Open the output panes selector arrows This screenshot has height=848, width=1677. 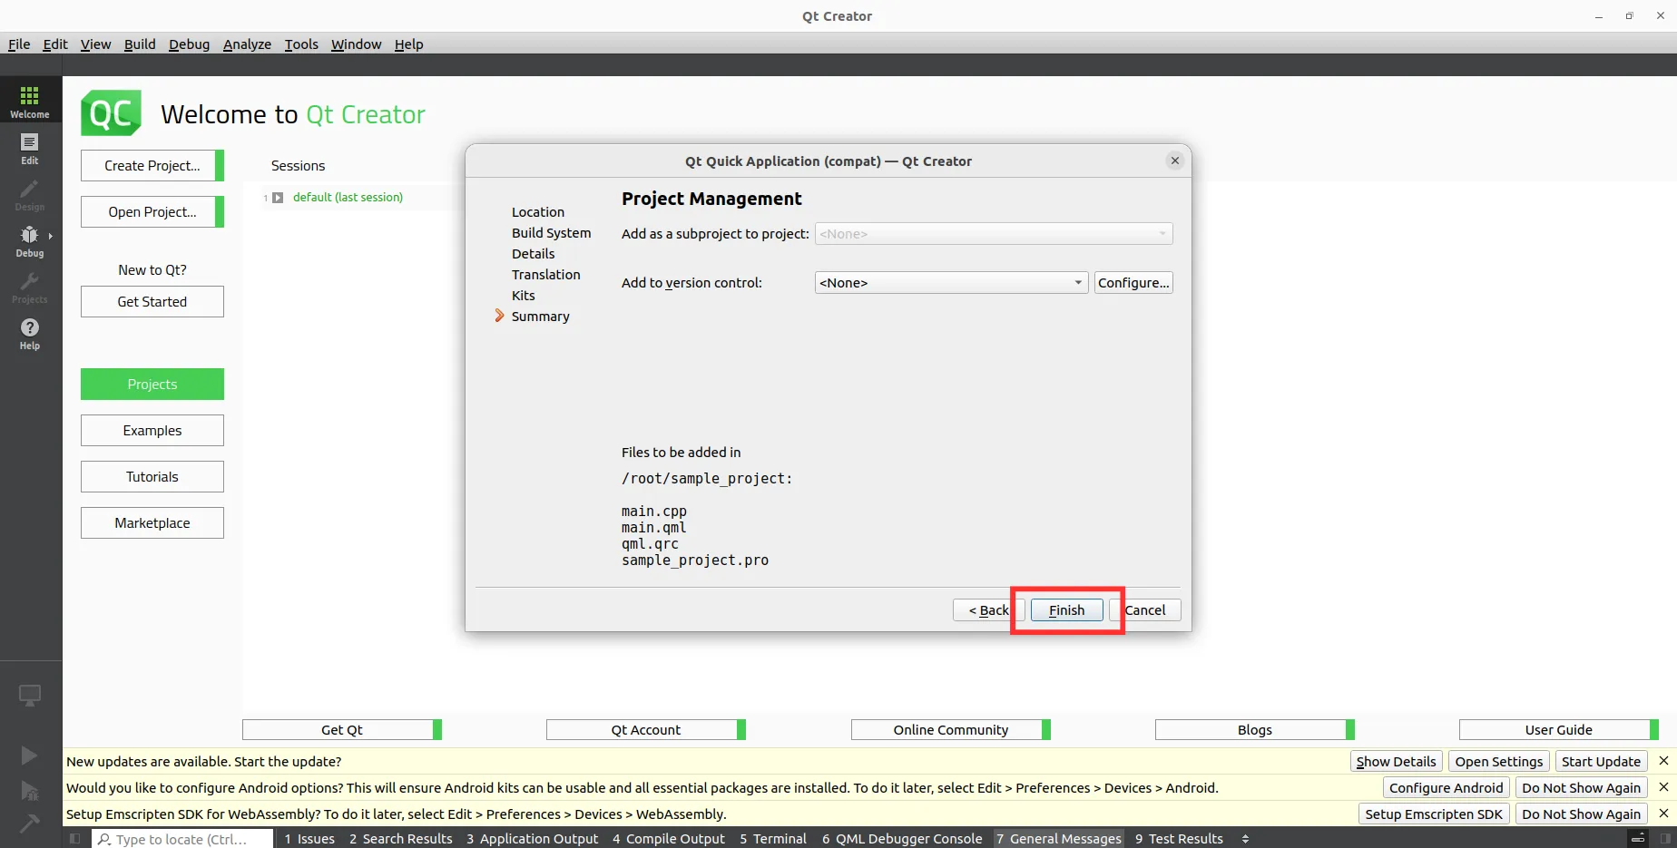coord(1245,839)
